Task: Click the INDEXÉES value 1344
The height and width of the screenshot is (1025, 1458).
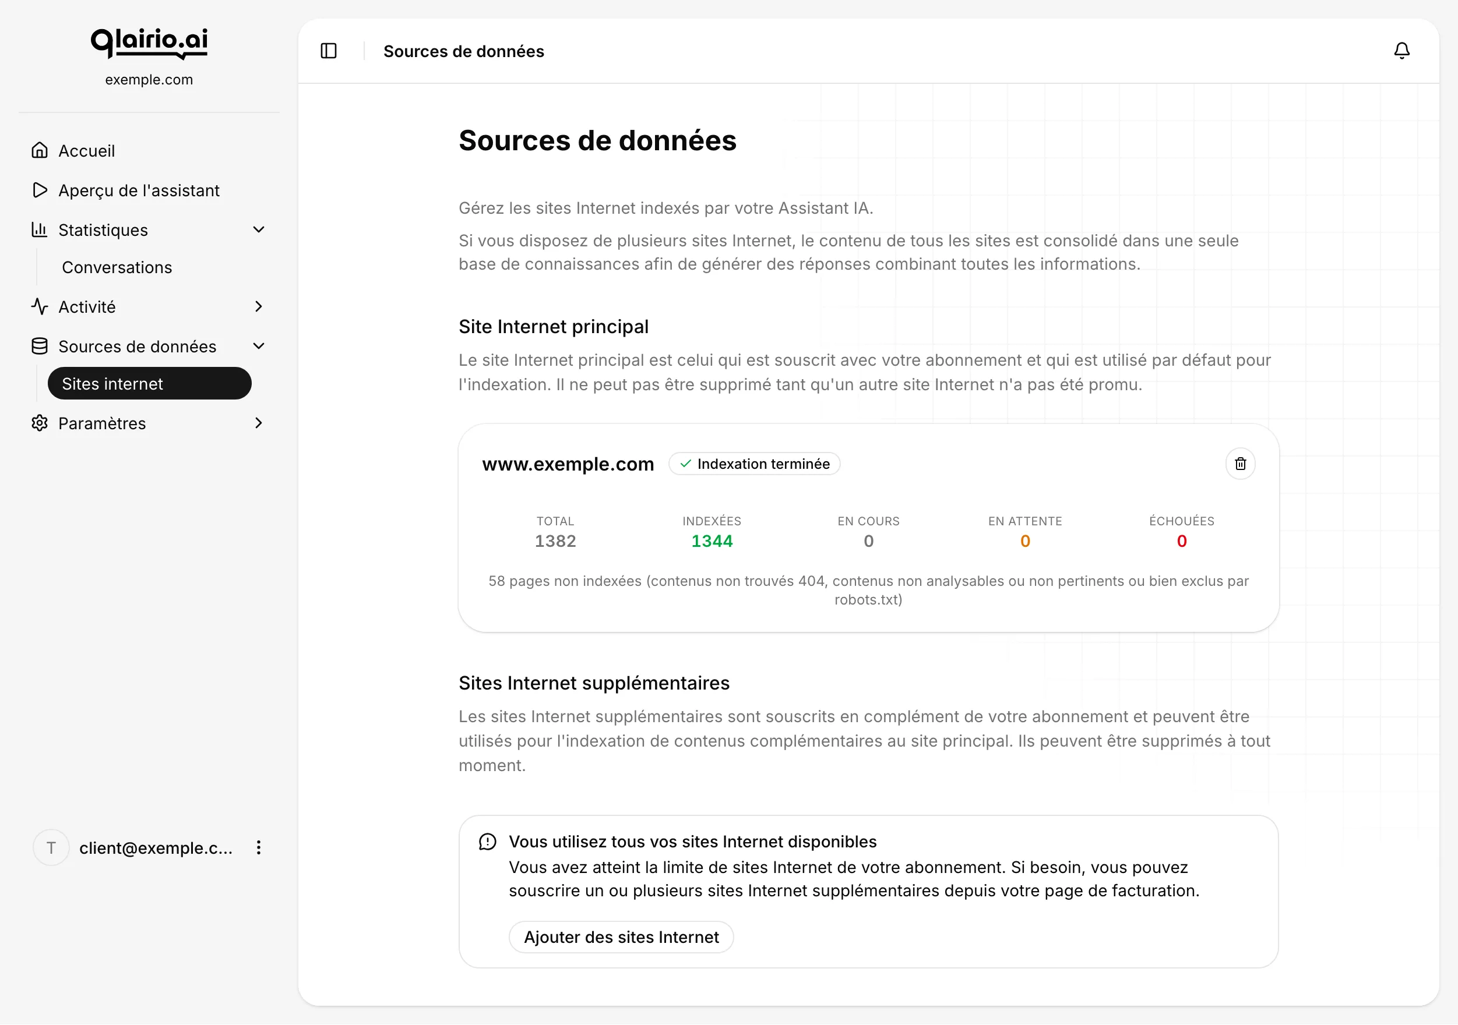Action: pyautogui.click(x=712, y=542)
